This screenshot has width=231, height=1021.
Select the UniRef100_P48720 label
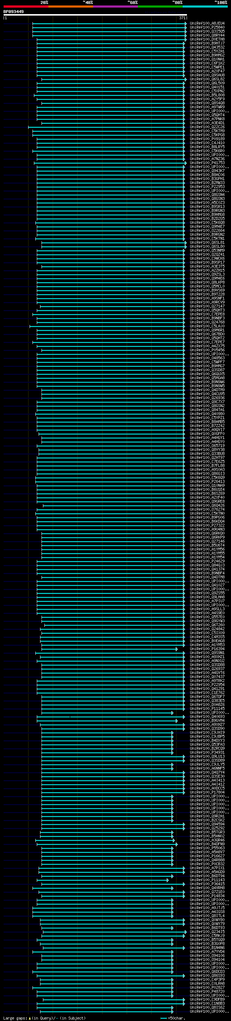207,991
